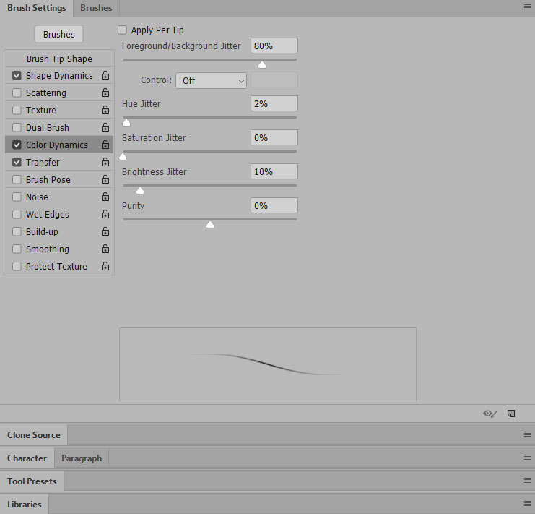535x514 pixels.
Task: Click the lock icon next to Wet Edges
Action: click(105, 214)
